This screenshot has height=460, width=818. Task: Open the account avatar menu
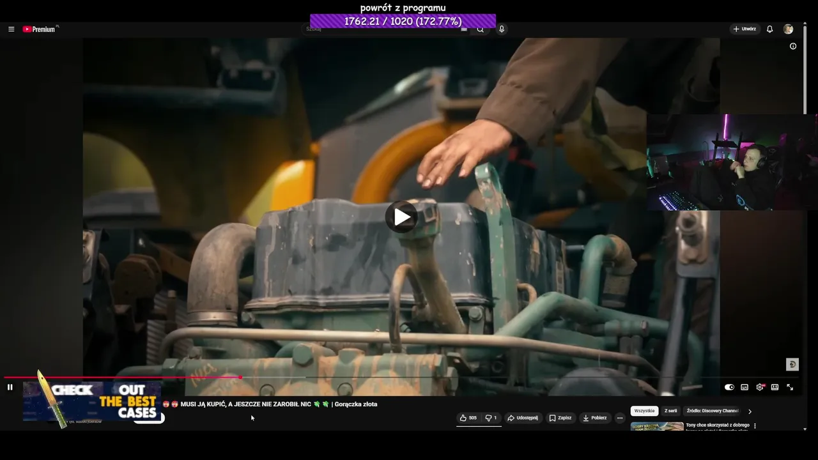(788, 29)
